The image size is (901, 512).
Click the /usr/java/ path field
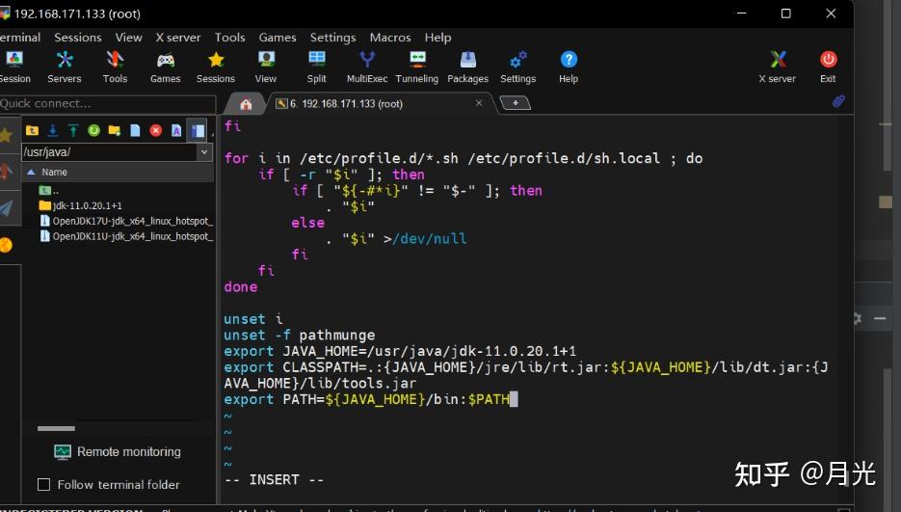coord(109,152)
